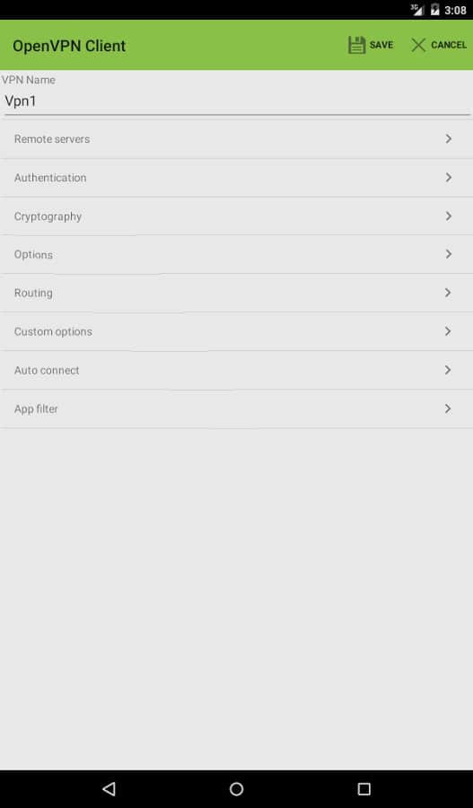Open the Auto connect settings entry
This screenshot has width=473, height=808.
(237, 370)
